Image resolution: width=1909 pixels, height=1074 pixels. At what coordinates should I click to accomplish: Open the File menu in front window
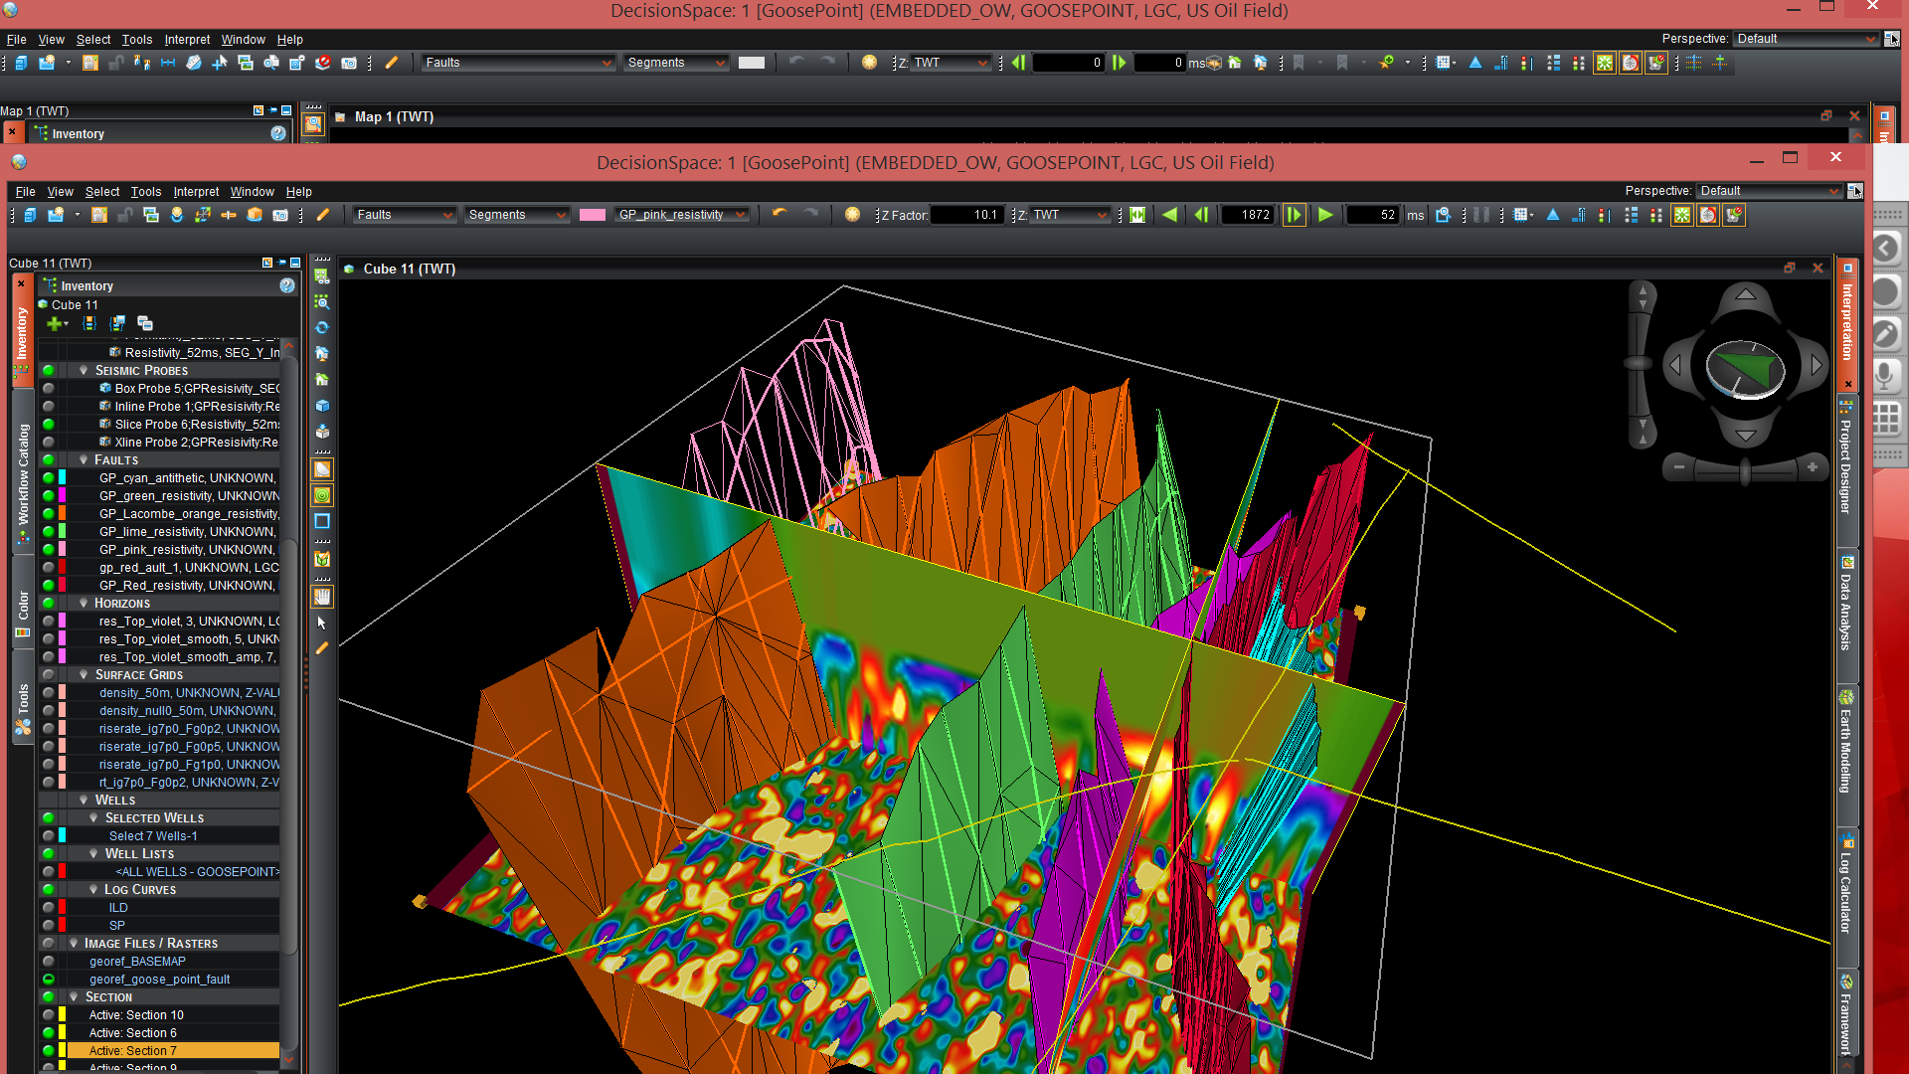25,192
